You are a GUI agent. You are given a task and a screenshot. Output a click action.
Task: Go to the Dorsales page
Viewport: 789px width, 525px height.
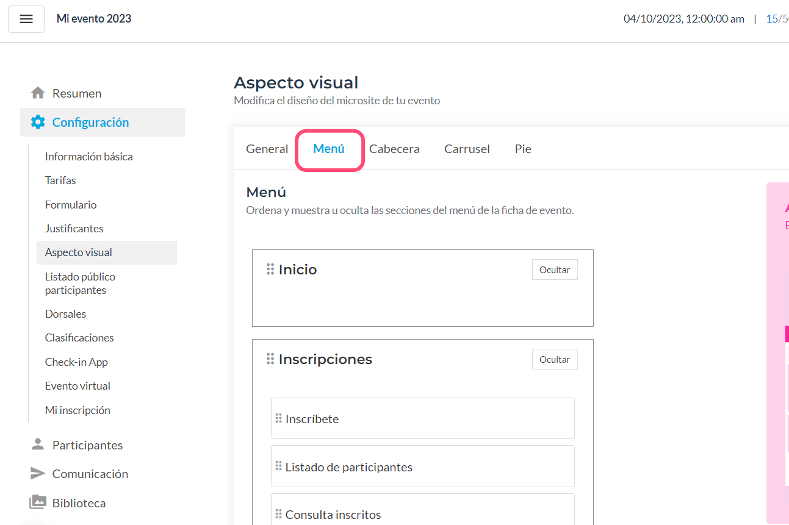coord(65,314)
